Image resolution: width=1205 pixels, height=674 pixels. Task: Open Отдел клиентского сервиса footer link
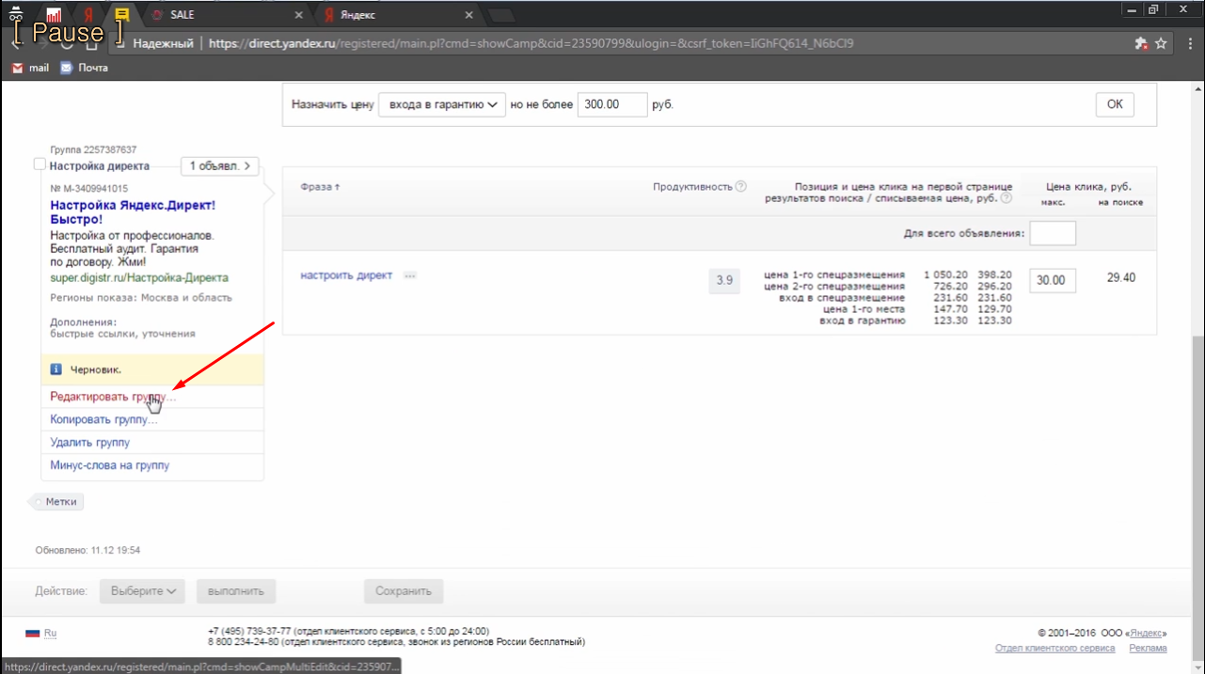point(1055,648)
